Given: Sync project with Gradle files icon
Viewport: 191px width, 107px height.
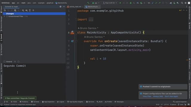Looking at the screenshot, I should click(171, 3).
